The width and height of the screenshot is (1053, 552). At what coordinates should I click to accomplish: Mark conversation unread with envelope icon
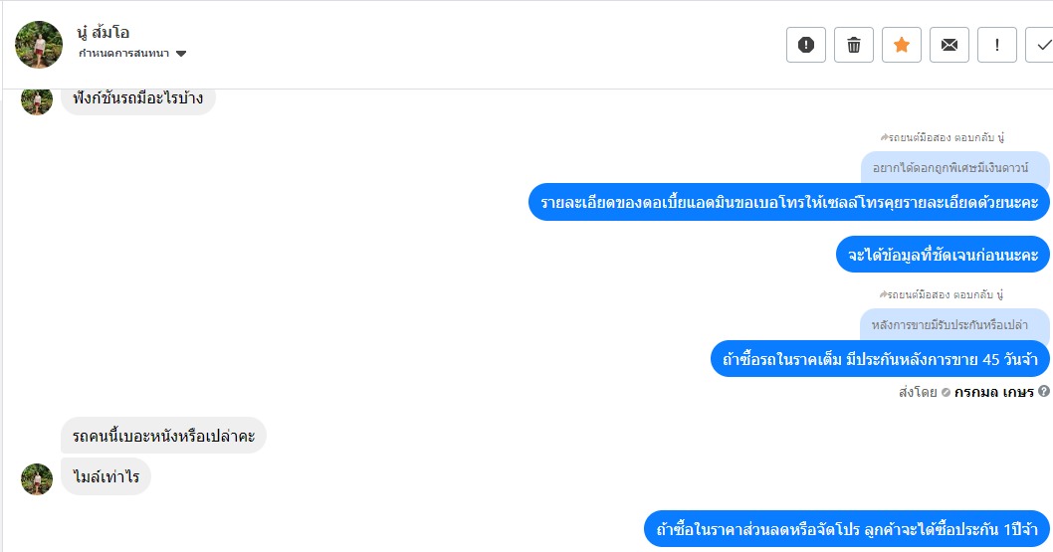pyautogui.click(x=949, y=45)
